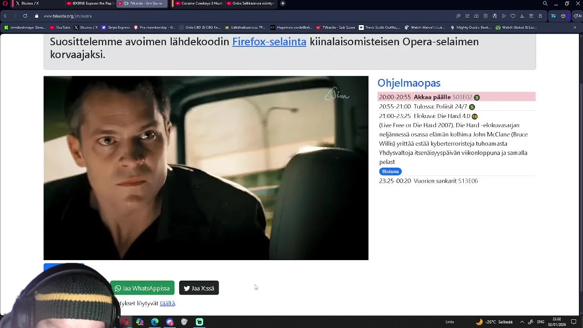
Task: Open the weather -26°C Selkeää widget
Action: pyautogui.click(x=494, y=322)
